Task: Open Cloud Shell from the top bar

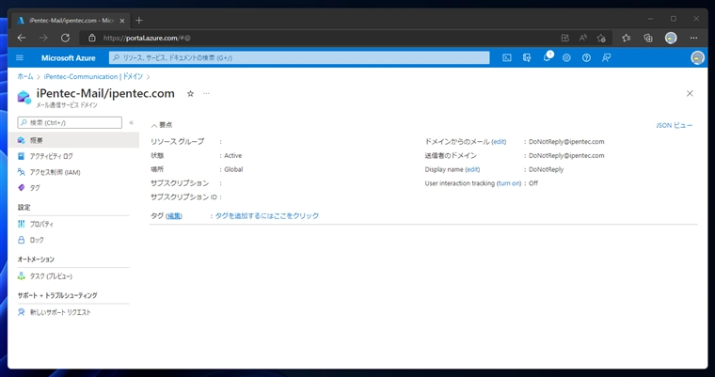Action: [506, 58]
